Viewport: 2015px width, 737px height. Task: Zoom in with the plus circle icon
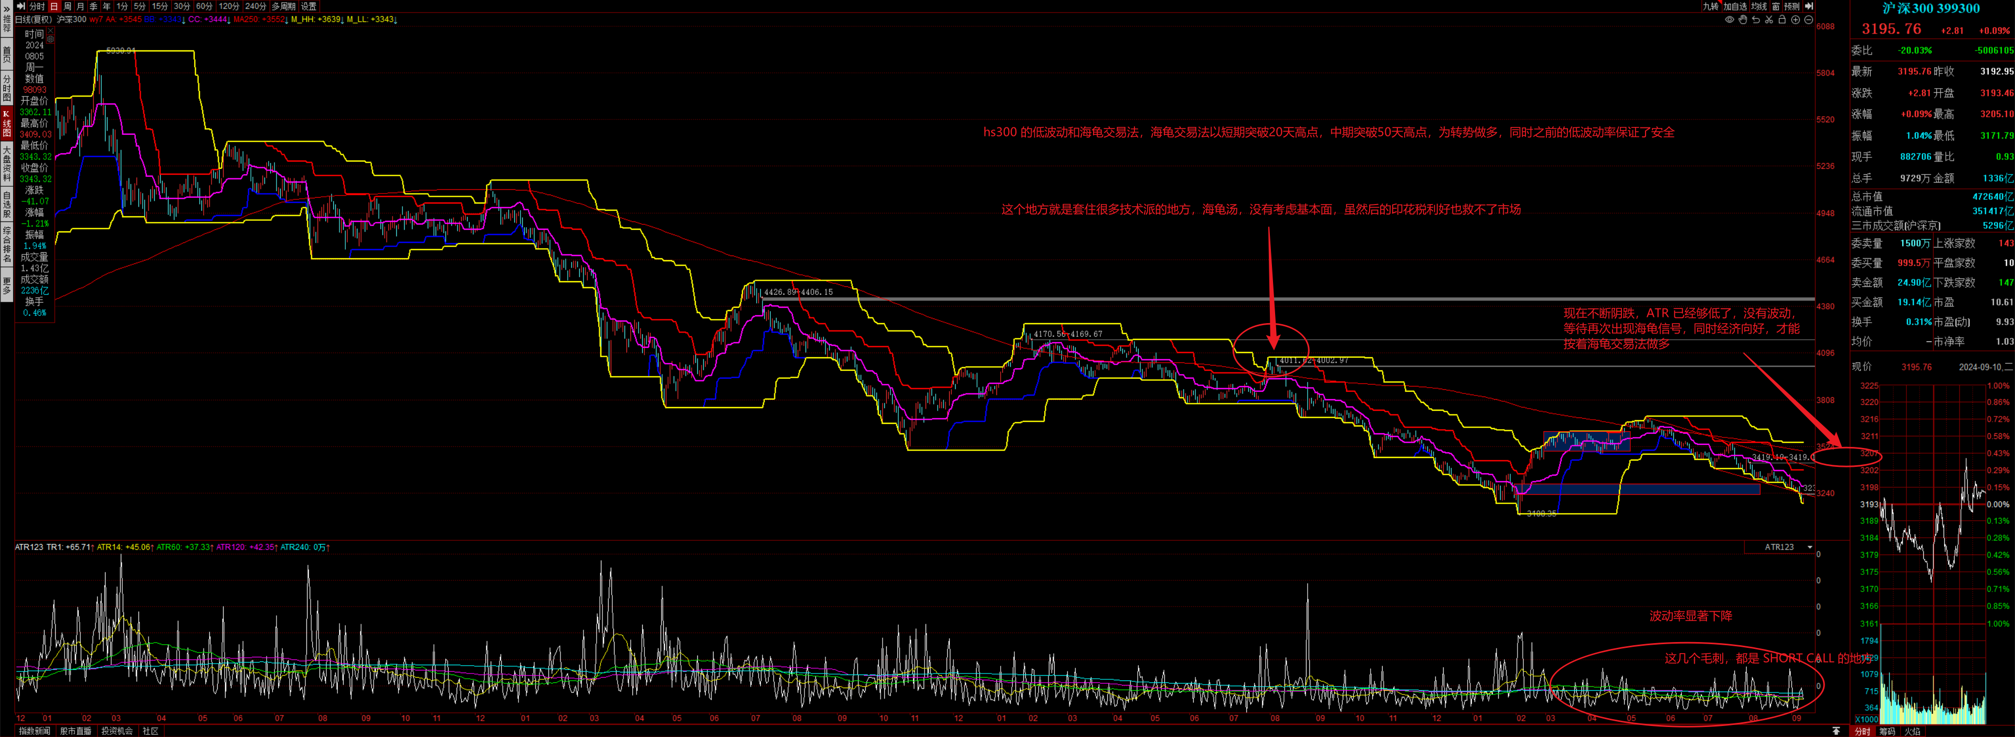pyautogui.click(x=1795, y=19)
